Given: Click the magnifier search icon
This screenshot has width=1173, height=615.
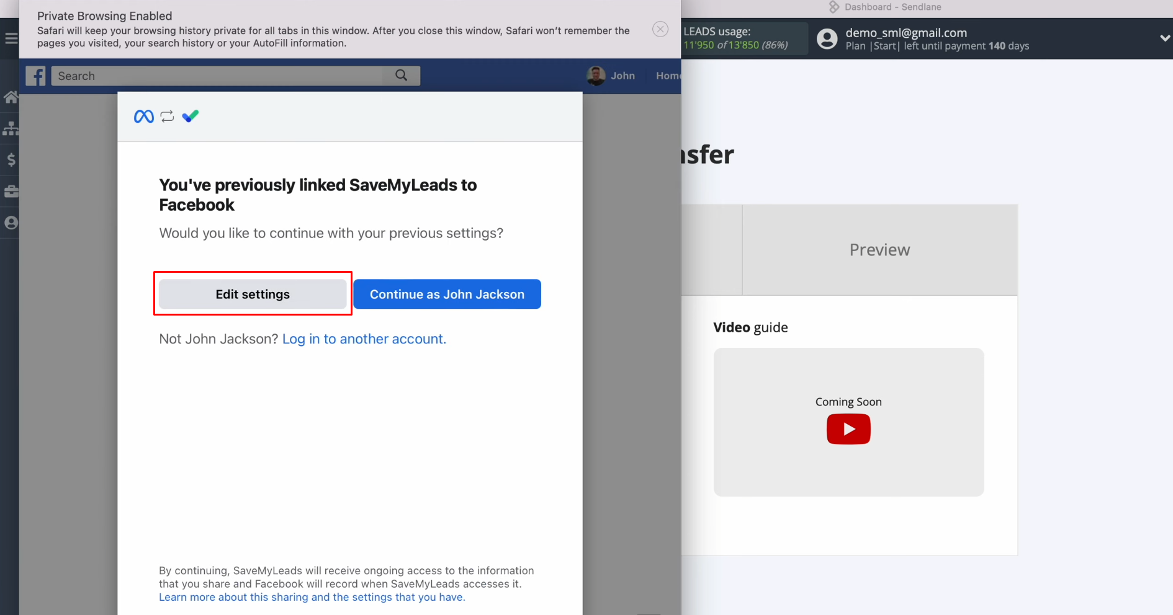Looking at the screenshot, I should tap(402, 75).
